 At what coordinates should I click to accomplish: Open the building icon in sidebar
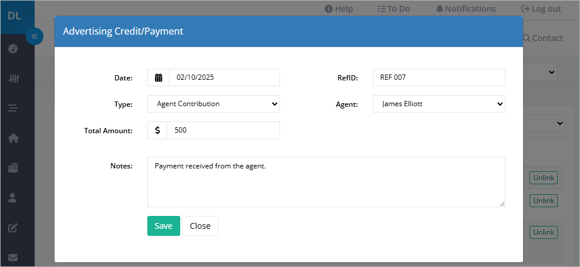tap(13, 167)
